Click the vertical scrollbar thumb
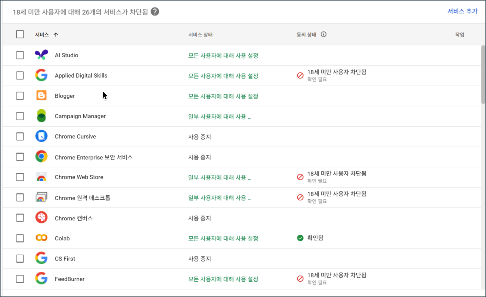Screen dimensions: 486x297 click(x=483, y=75)
